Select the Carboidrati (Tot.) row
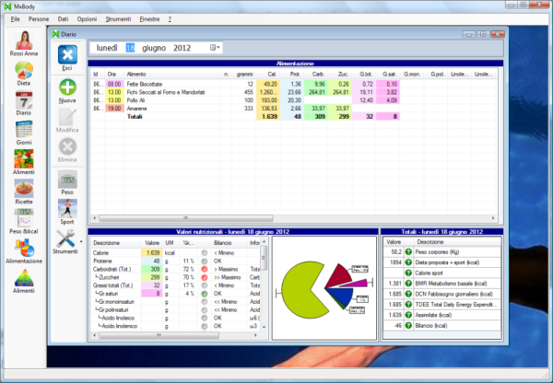The width and height of the screenshot is (553, 383). coord(176,269)
